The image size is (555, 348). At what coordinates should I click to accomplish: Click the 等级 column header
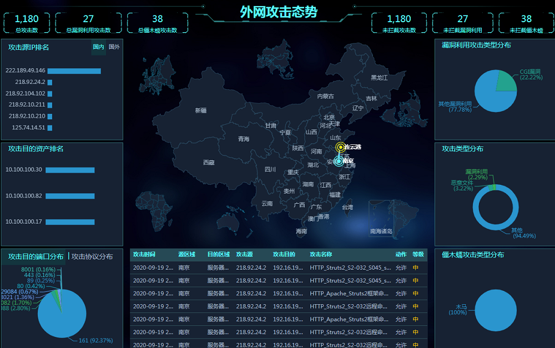tap(418, 254)
